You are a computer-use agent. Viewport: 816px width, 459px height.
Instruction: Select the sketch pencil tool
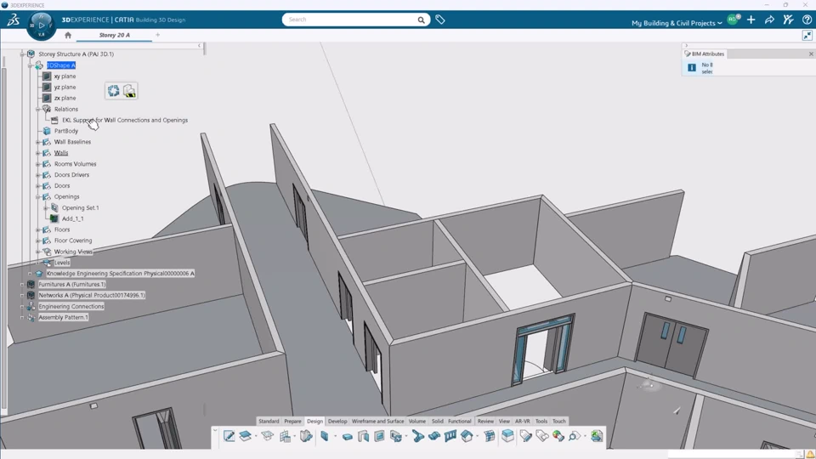point(229,436)
